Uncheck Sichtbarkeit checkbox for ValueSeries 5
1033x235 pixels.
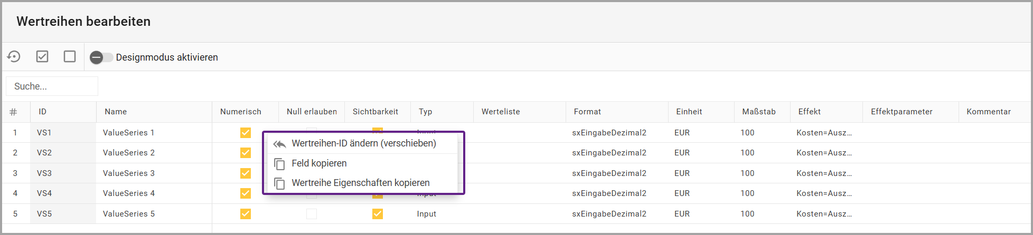[x=377, y=214]
